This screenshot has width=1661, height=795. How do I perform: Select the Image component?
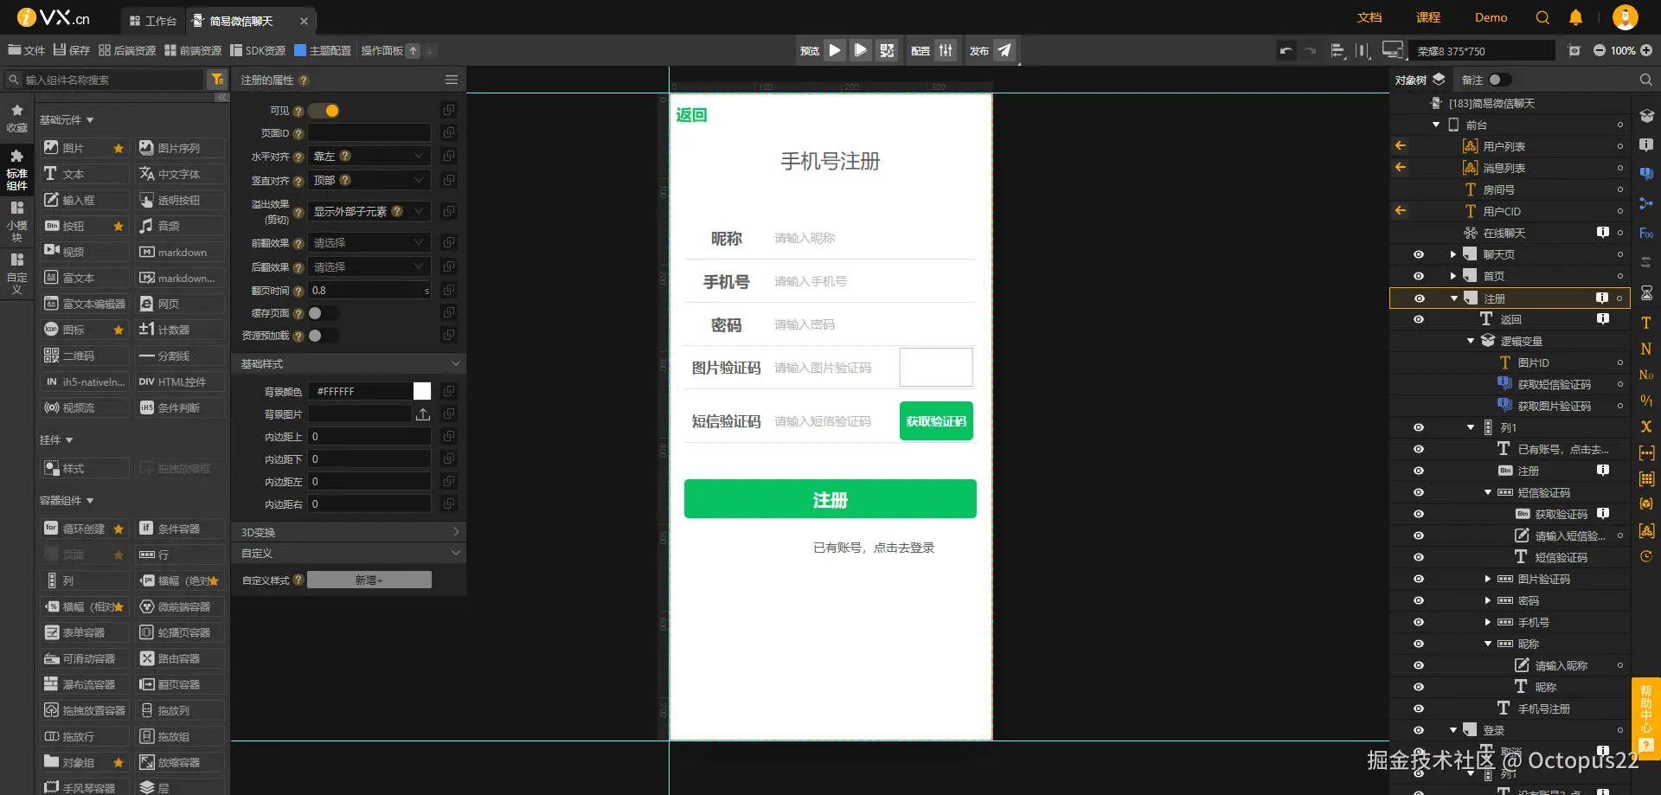click(85, 148)
